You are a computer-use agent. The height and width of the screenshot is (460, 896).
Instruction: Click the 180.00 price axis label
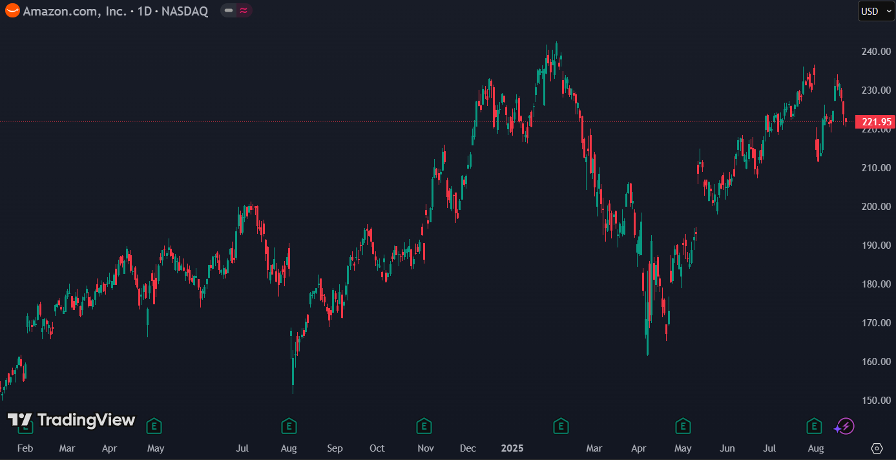(x=875, y=284)
